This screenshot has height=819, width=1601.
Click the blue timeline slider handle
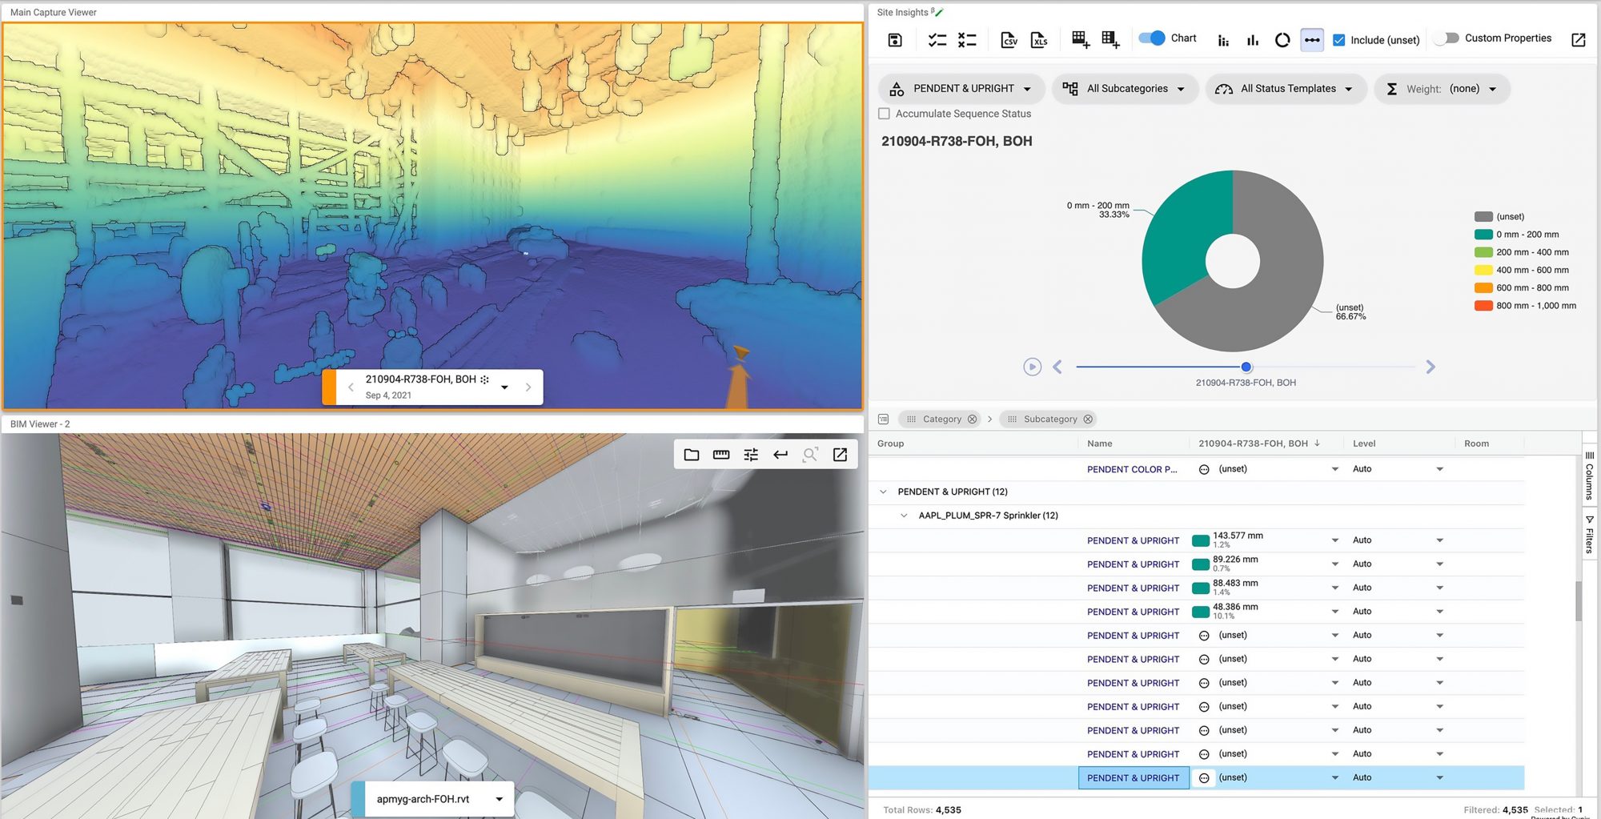point(1246,367)
